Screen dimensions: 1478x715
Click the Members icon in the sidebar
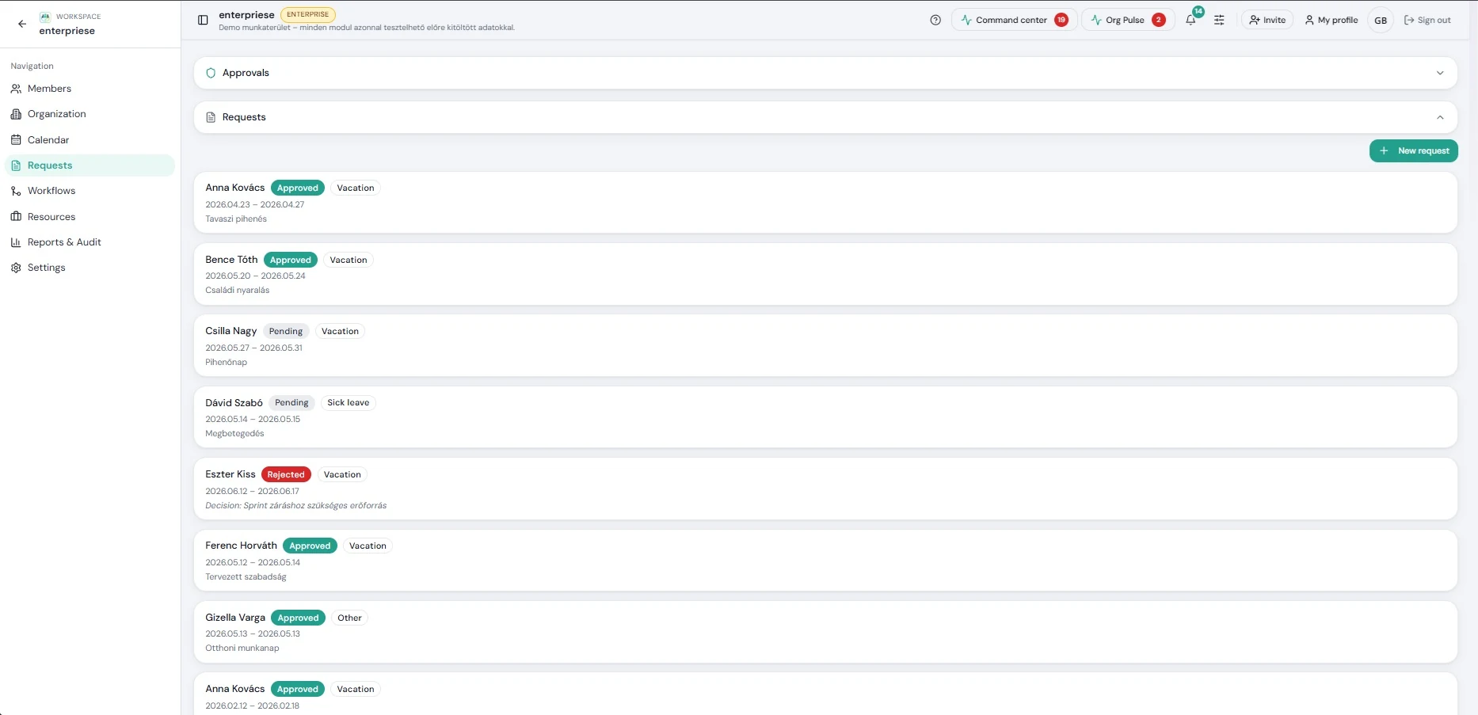click(16, 89)
